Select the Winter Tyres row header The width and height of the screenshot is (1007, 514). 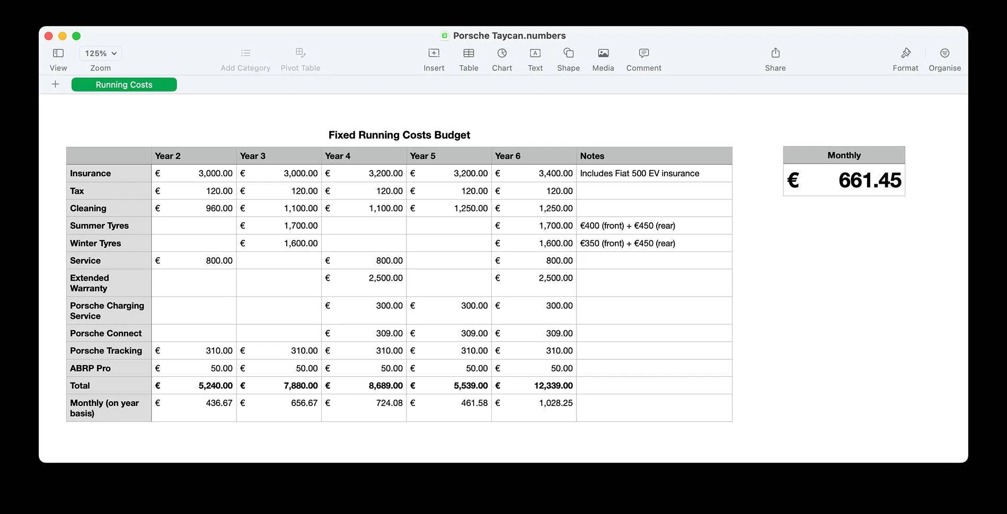click(x=109, y=243)
